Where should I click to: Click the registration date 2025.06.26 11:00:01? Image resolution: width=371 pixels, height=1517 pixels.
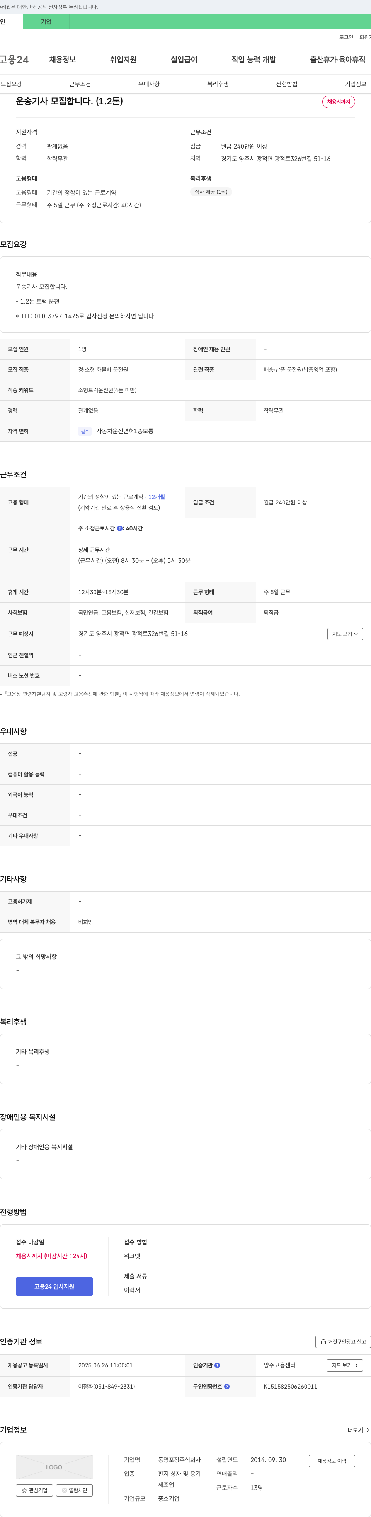105,1365
